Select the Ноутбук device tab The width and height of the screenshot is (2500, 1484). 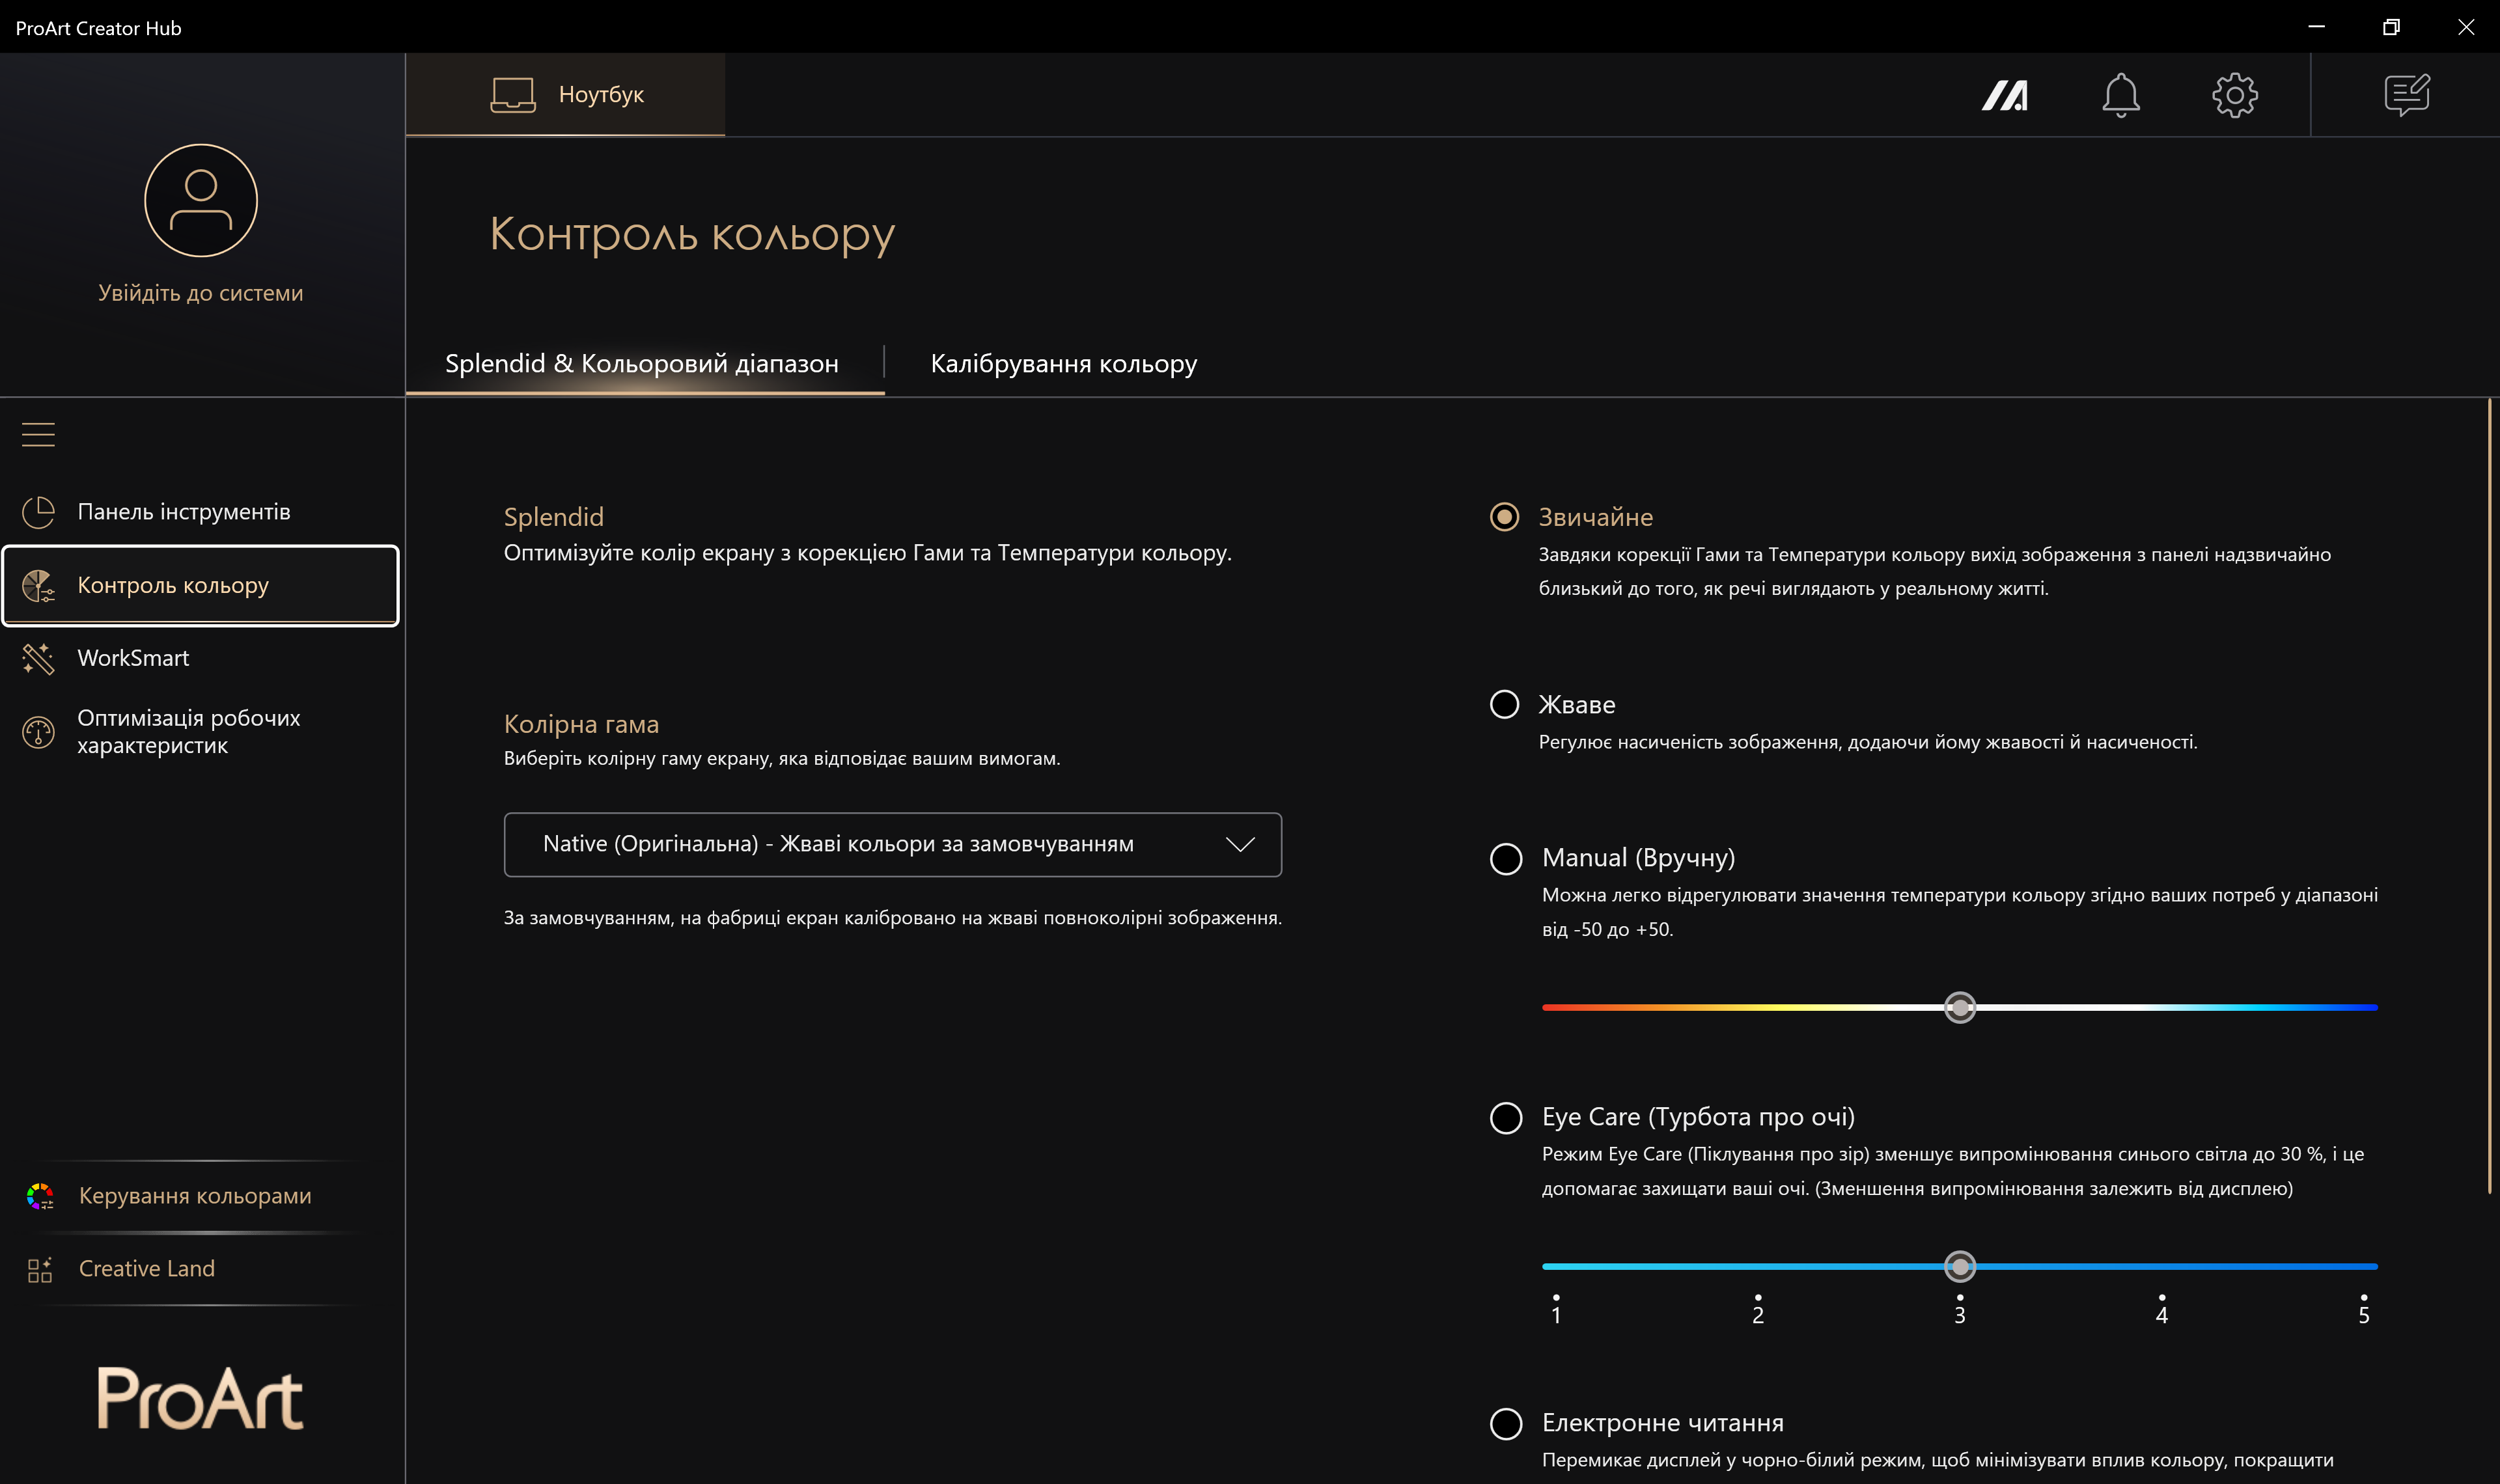coord(566,95)
